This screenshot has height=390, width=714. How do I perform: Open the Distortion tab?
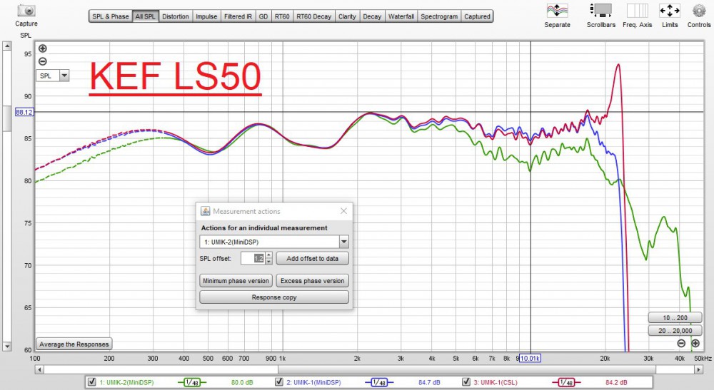(x=176, y=16)
